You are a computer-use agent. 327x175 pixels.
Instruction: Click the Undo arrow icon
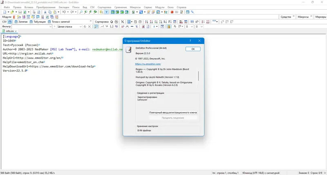coord(64,12)
